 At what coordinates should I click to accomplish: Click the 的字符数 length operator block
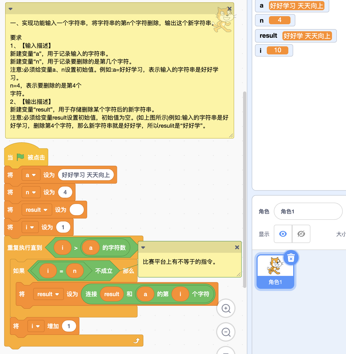(114, 248)
